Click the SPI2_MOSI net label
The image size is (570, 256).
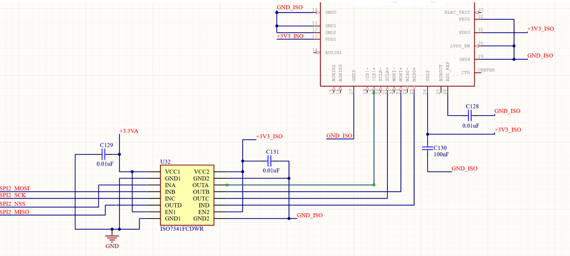(15, 189)
